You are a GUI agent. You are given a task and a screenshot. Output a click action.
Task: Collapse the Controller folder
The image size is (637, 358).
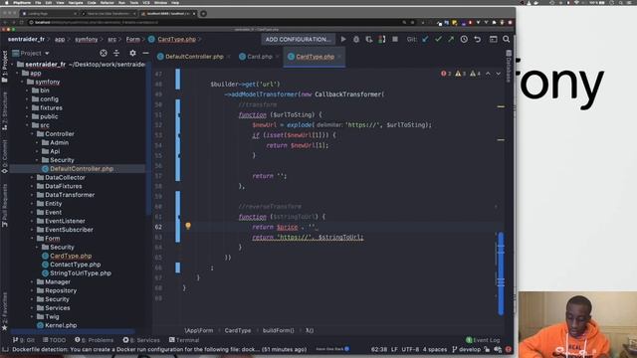(32, 134)
